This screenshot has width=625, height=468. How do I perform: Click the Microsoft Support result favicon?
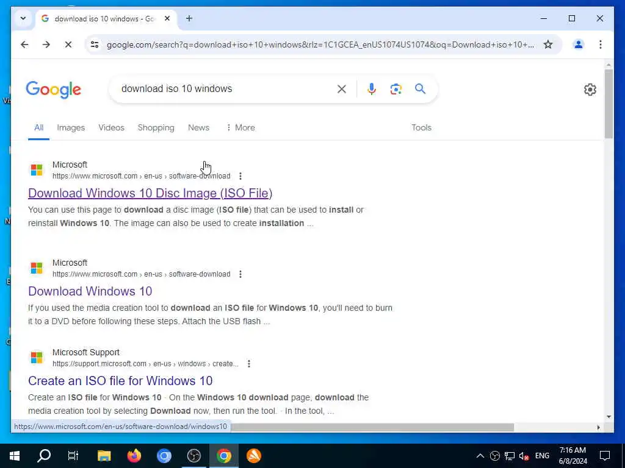coord(36,357)
